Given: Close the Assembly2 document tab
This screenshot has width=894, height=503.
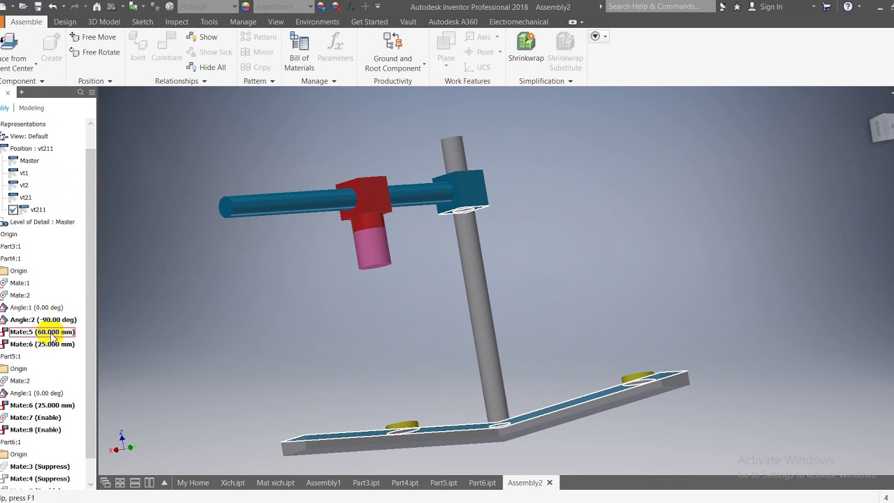Looking at the screenshot, I should (x=550, y=483).
